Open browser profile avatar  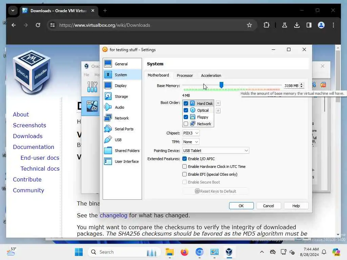(x=321, y=25)
